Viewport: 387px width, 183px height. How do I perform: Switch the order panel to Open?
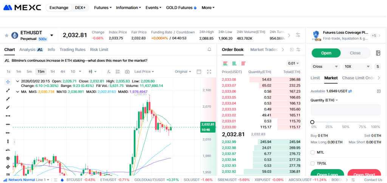click(x=326, y=53)
